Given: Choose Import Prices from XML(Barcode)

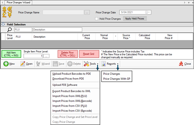Looking at the screenshot, I should coord(72,101).
